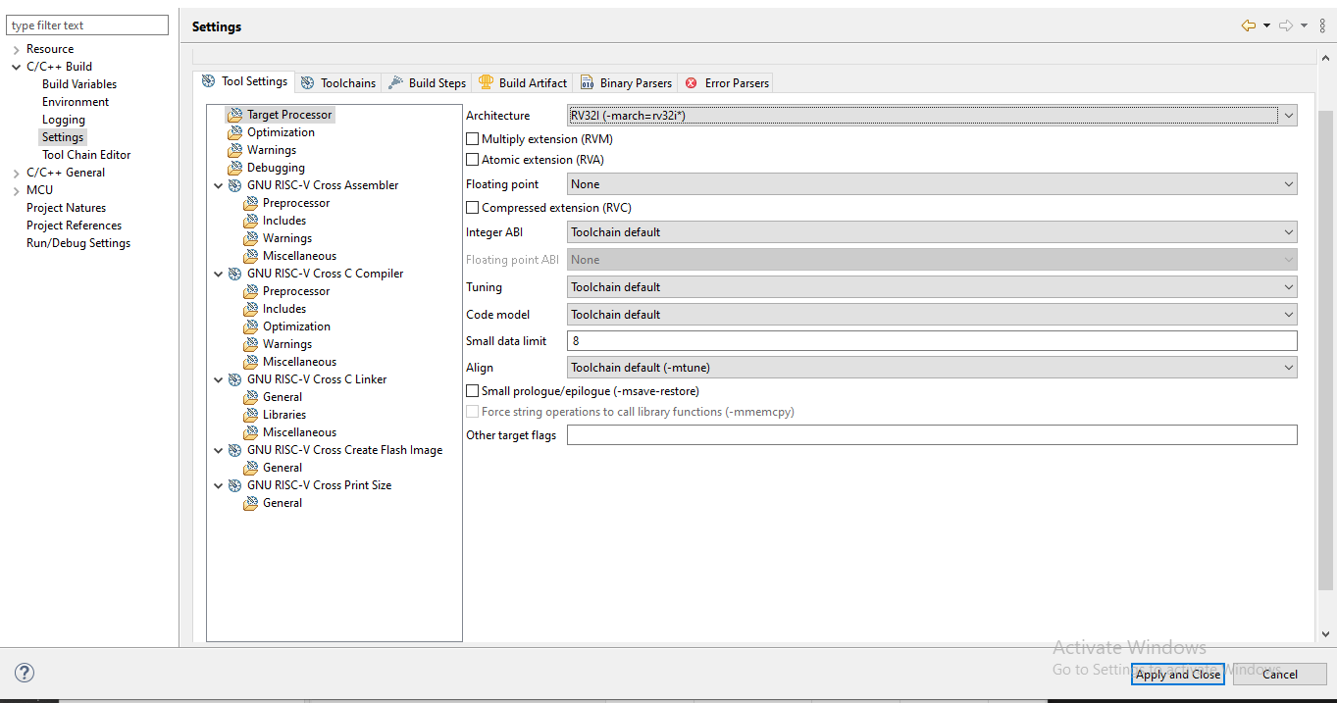Switch to the Toolchains tab
The height and width of the screenshot is (703, 1337).
[338, 83]
